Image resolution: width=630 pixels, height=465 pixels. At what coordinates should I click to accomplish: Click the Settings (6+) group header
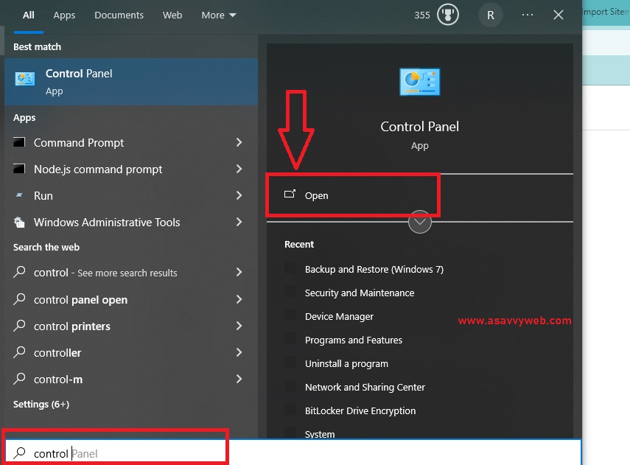(41, 404)
